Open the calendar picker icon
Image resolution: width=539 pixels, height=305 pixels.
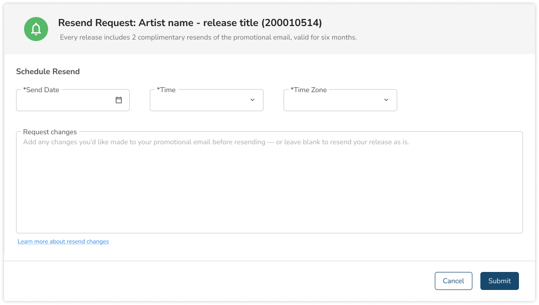119,100
